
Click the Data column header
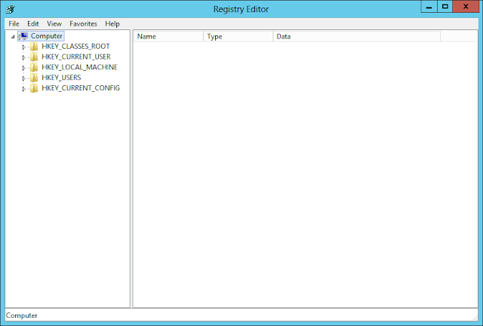[357, 37]
